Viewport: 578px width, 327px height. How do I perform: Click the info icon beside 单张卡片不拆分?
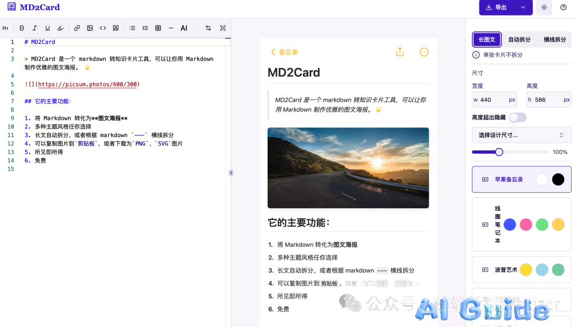tap(476, 55)
